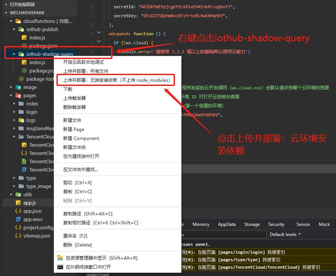Select 在资源管理器中显示 menu entry
Viewport: 336px width, 276px height.
(101, 258)
